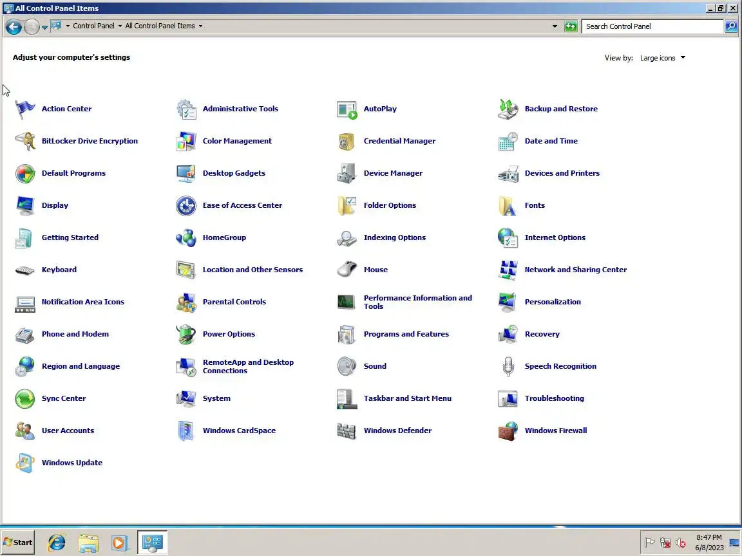Image resolution: width=742 pixels, height=556 pixels.
Task: Open the Windows CardSpace link
Action: click(239, 431)
